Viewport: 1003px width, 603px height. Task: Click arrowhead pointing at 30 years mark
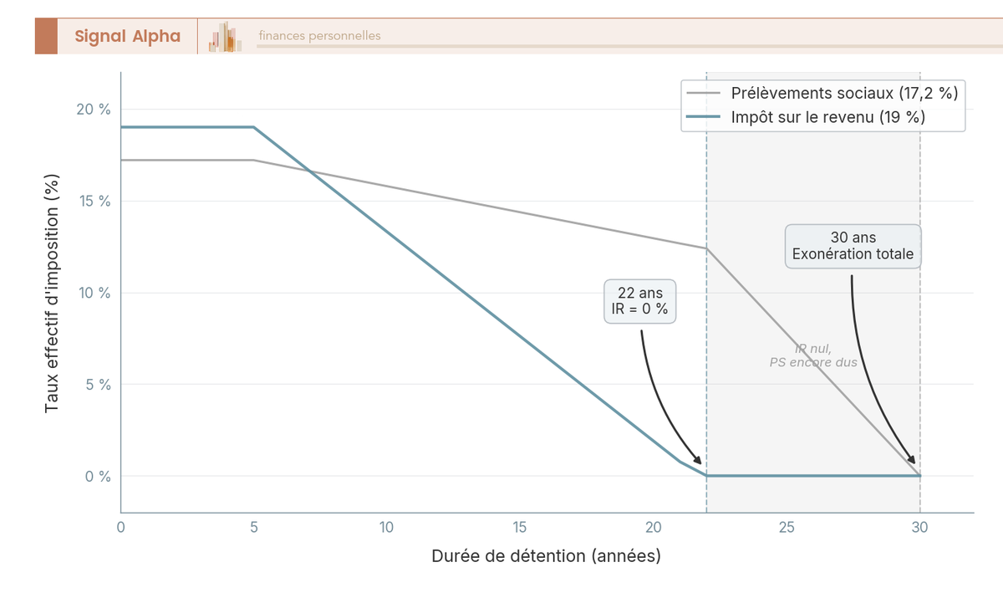pyautogui.click(x=911, y=459)
